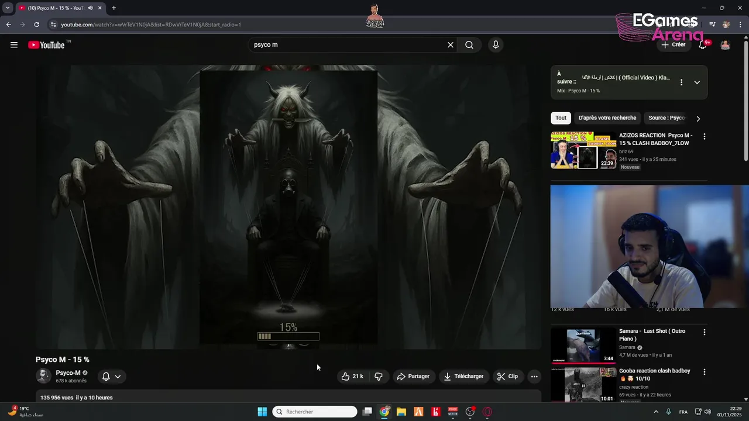Reload the page

pos(36,25)
